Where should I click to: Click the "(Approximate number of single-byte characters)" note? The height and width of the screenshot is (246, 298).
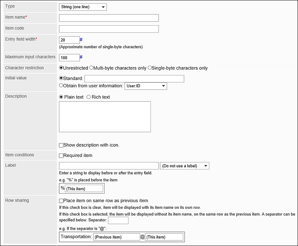click(x=101, y=47)
